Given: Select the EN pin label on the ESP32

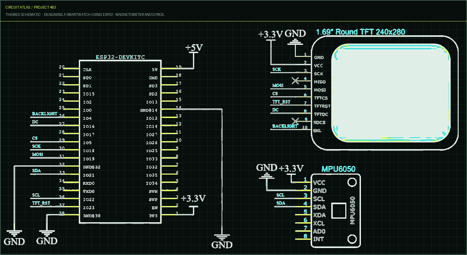Looking at the screenshot, I should click(155, 208).
